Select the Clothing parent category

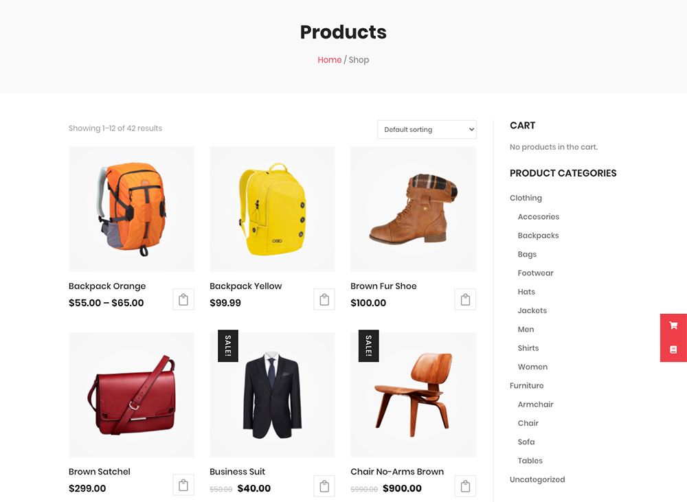[526, 198]
